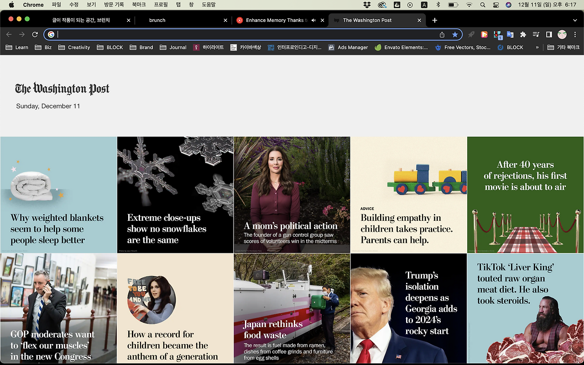Expand the Brand bookmark folder
This screenshot has width=584, height=365.
(141, 47)
